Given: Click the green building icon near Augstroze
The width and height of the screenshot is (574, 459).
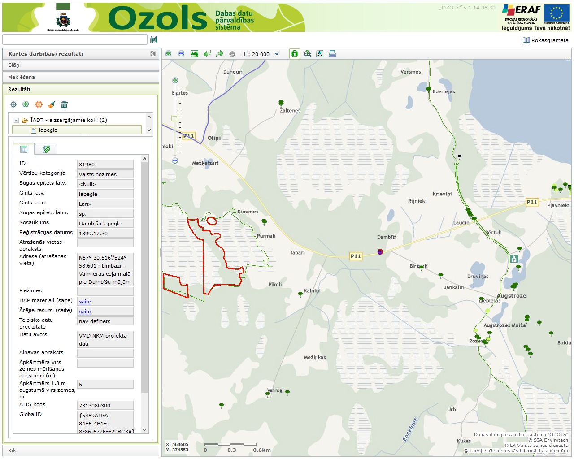Looking at the screenshot, I should [514, 259].
